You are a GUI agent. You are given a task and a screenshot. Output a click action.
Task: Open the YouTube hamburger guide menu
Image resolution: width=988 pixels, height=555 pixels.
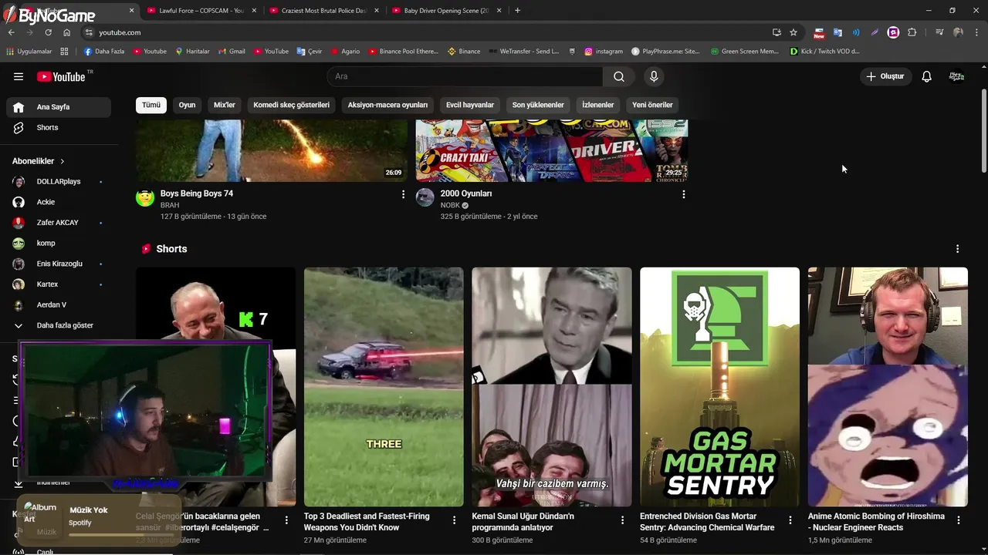pos(19,76)
